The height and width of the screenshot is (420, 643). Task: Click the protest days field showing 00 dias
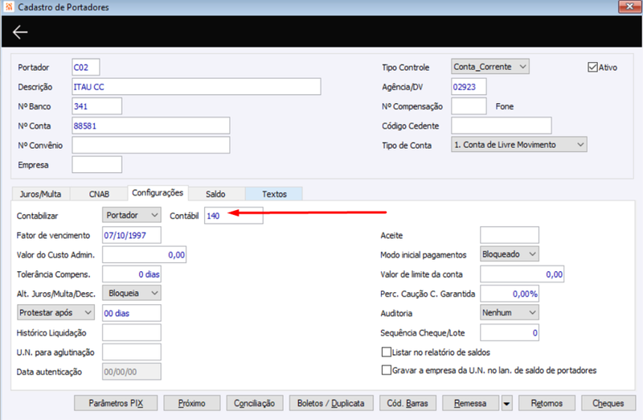click(x=132, y=313)
